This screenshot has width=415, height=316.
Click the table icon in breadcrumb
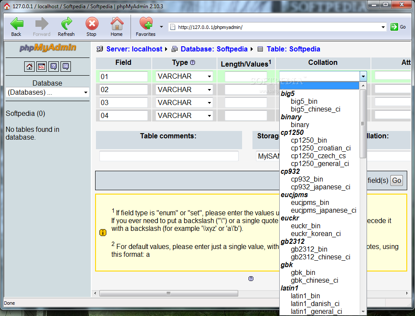(260, 49)
